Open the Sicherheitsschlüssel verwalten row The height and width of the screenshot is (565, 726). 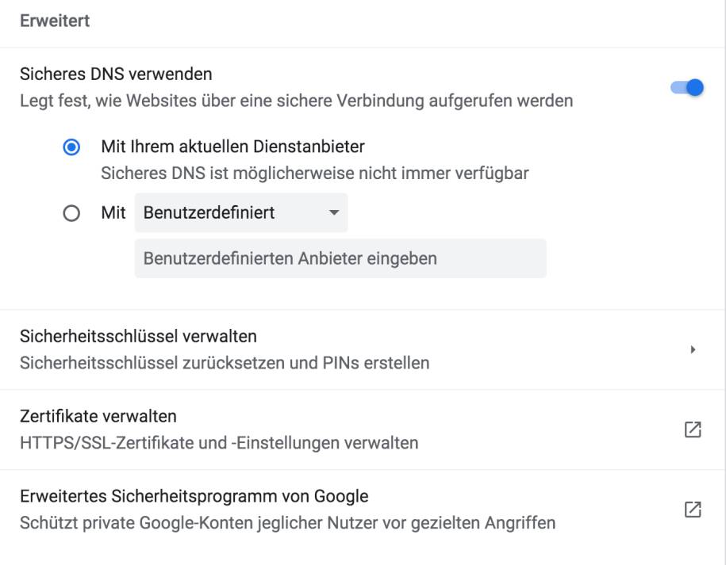click(x=362, y=349)
